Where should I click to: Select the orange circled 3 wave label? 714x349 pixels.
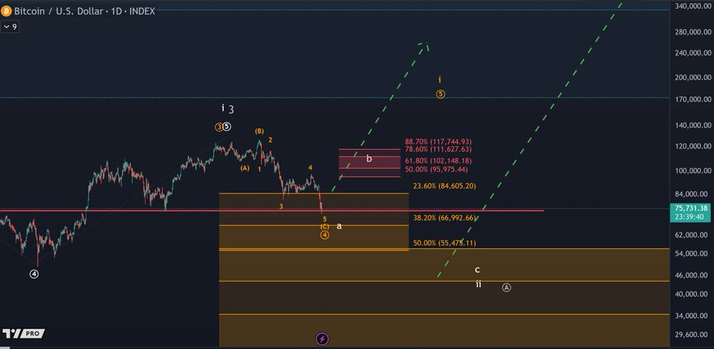[x=219, y=126]
